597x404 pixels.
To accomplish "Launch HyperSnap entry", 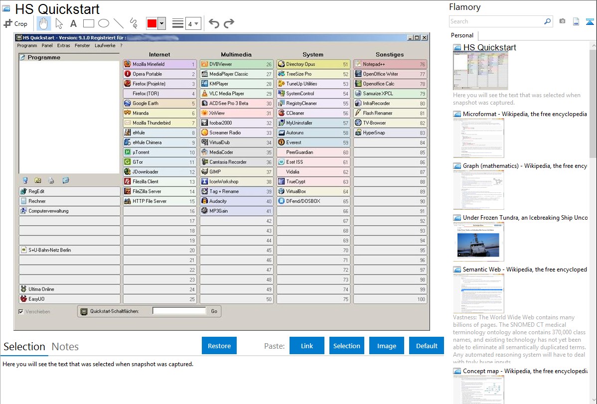I will point(390,133).
